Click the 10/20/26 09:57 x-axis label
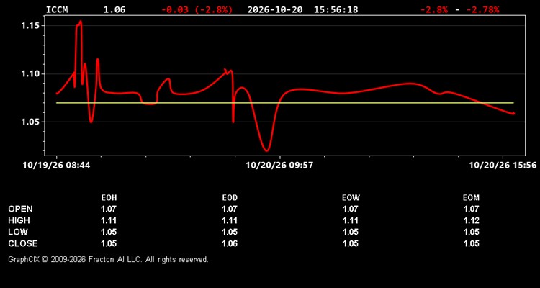This screenshot has width=540, height=288. (279, 166)
